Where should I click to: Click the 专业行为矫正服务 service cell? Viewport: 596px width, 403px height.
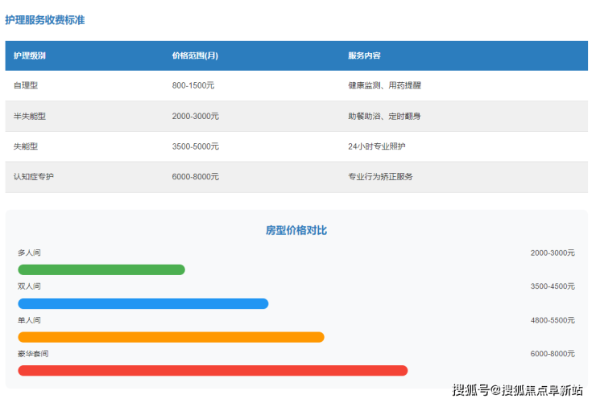click(380, 177)
